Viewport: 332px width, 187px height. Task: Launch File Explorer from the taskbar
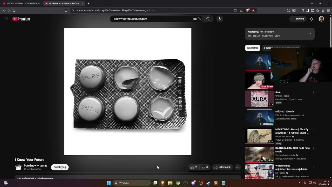pyautogui.click(x=170, y=183)
